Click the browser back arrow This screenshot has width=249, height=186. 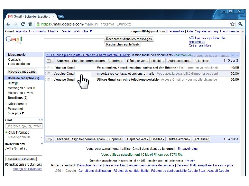8,24
